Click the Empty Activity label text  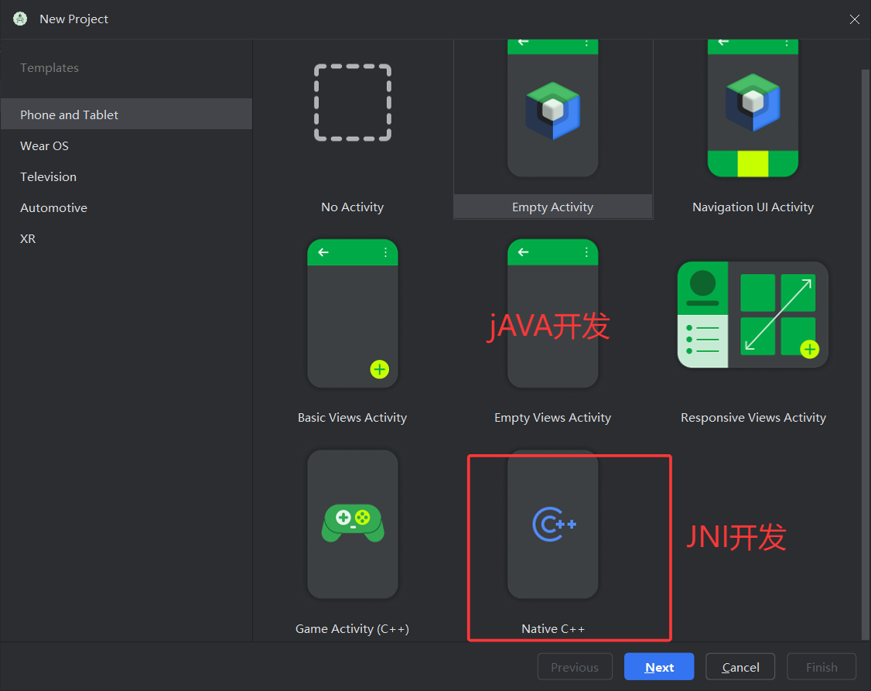[x=552, y=207]
